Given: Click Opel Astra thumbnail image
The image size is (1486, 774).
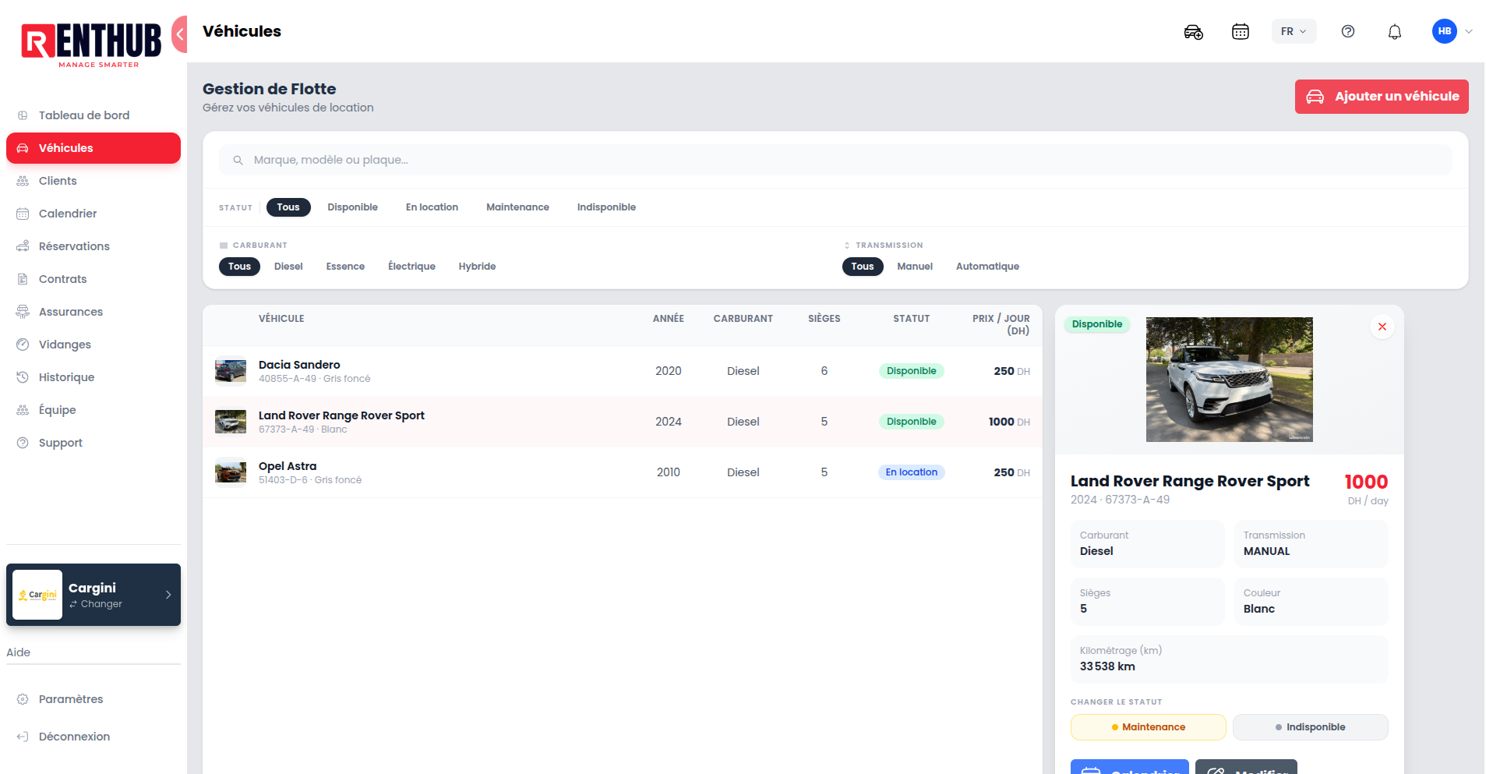Looking at the screenshot, I should click(231, 472).
